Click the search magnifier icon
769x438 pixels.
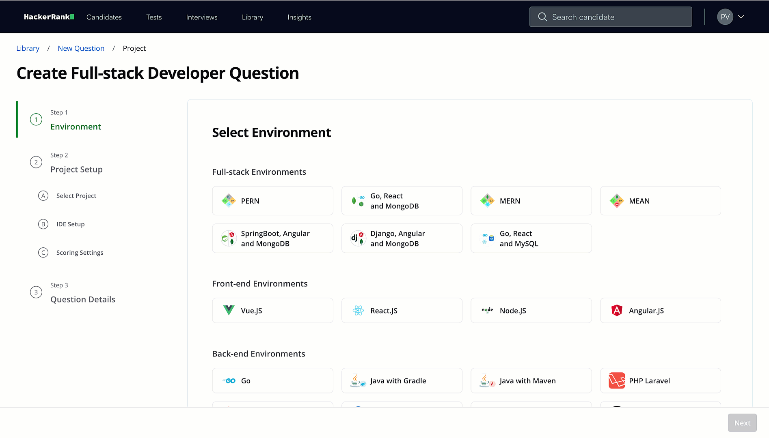tap(542, 17)
